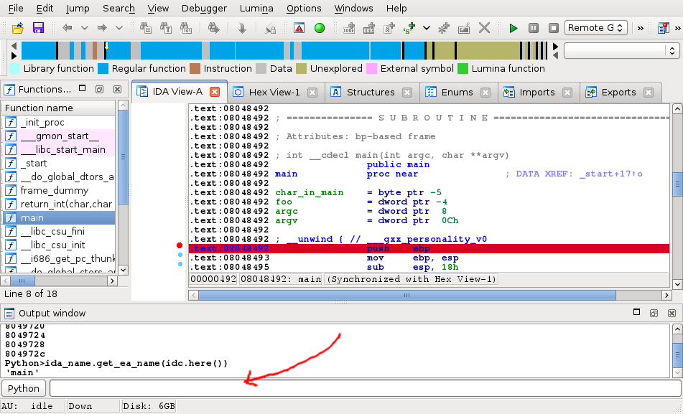The height and width of the screenshot is (414, 683).
Task: Start the debugger with green play button
Action: (x=513, y=28)
